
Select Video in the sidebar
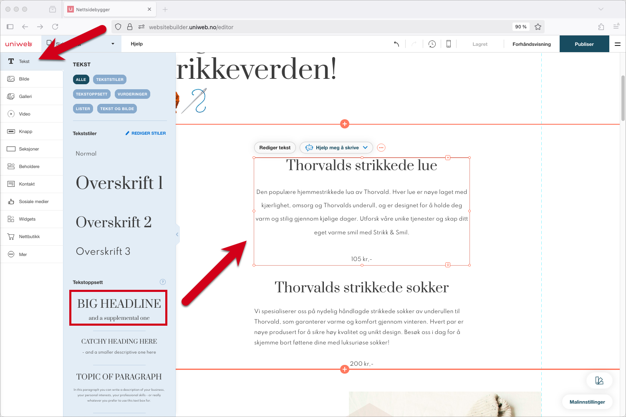point(31,114)
